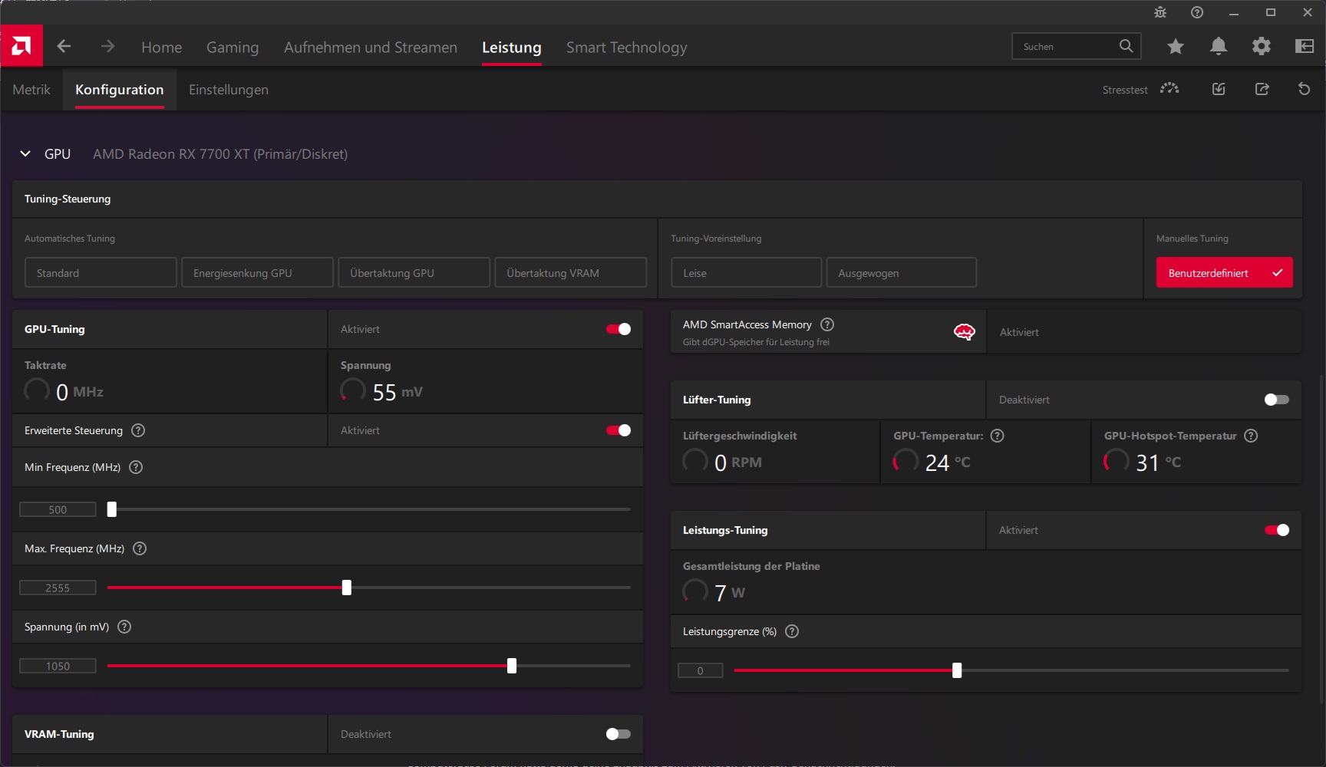Click the Benutzerdefiniert manual tuning button
This screenshot has height=767, width=1326.
click(x=1224, y=272)
